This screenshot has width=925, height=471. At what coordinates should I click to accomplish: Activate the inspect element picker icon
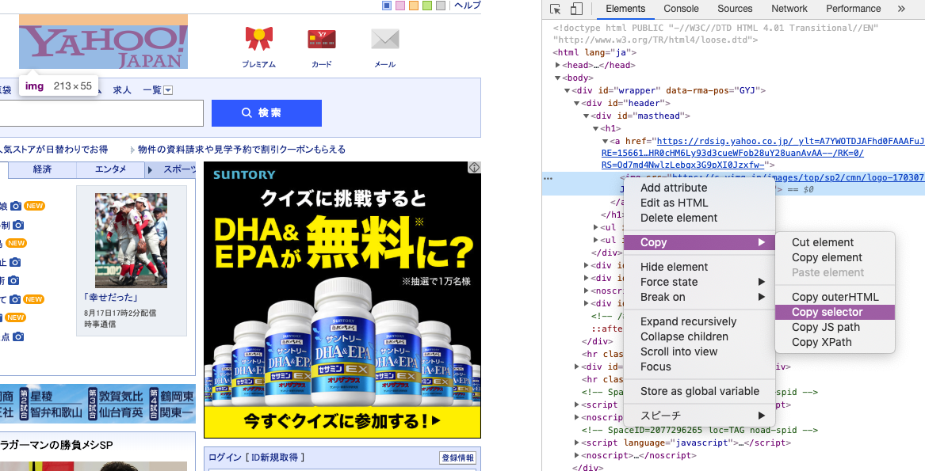click(x=555, y=9)
